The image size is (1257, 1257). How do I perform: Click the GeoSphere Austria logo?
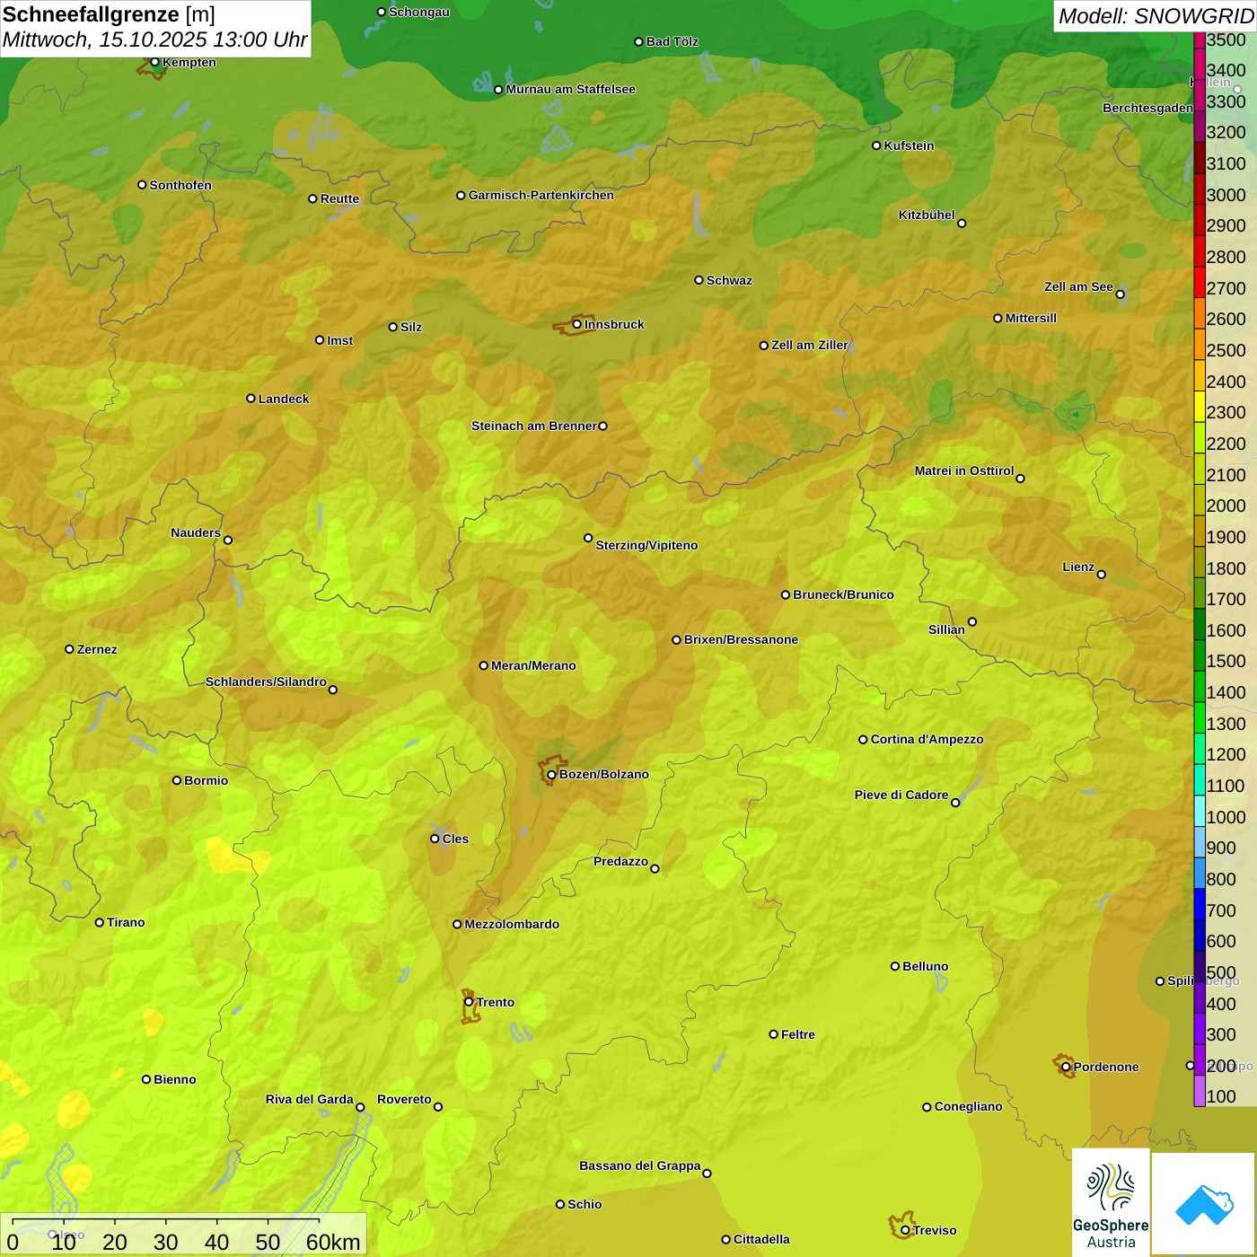(x=1111, y=1202)
